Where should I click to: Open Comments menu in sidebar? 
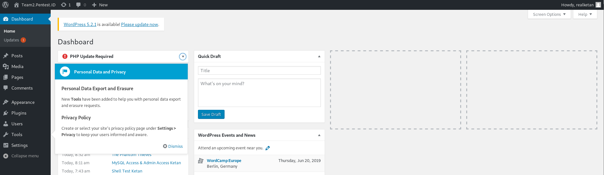tap(25, 88)
